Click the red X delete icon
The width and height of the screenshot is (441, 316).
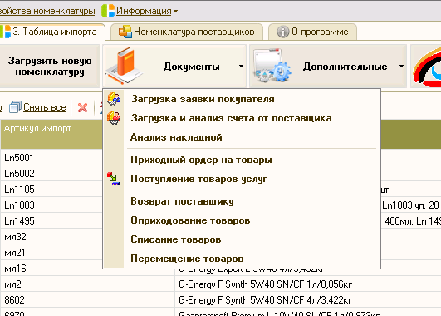click(x=82, y=107)
